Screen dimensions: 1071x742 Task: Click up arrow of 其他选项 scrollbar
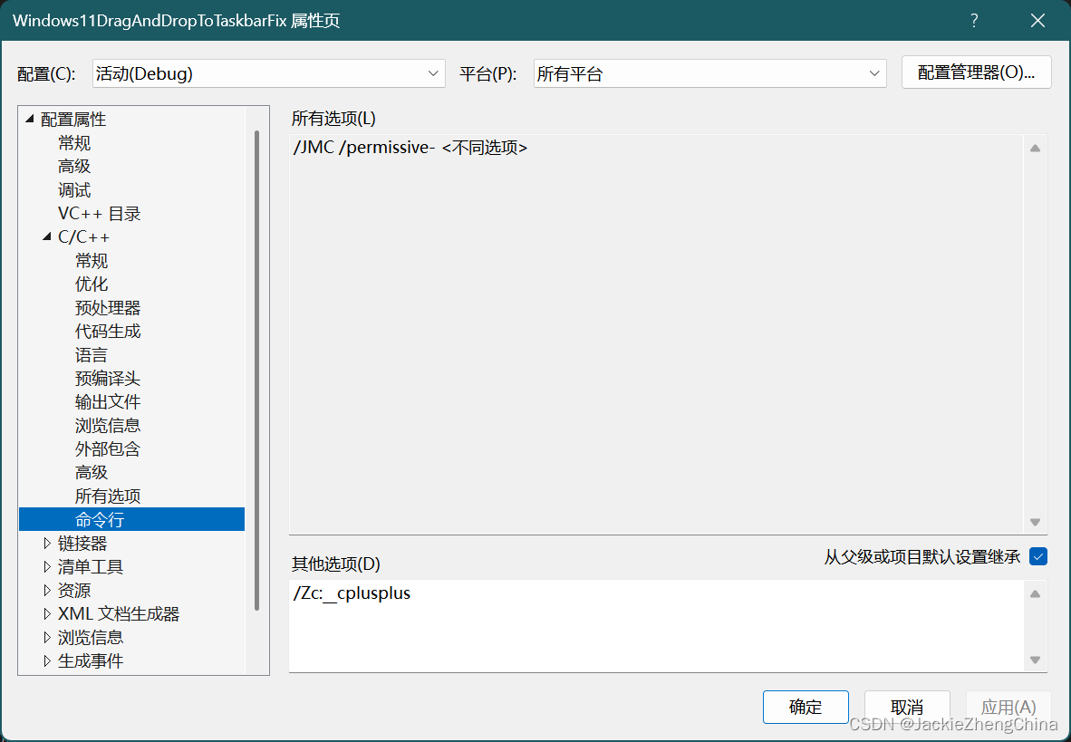click(x=1036, y=593)
